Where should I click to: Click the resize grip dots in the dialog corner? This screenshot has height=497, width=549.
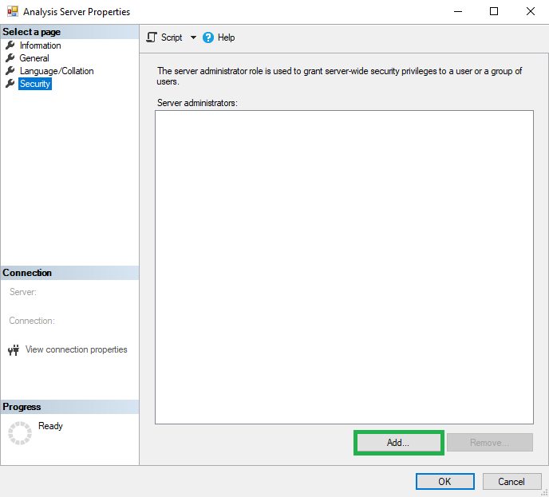point(544,492)
